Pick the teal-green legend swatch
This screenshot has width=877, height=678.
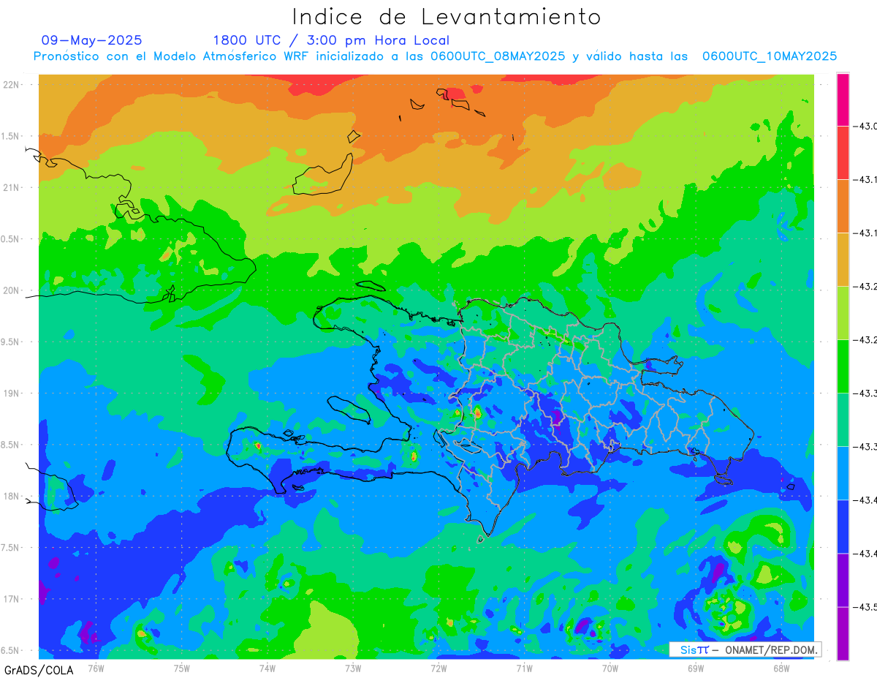843,419
